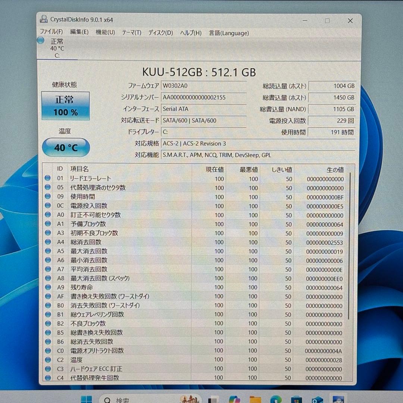403x403 pixels.
Task: Click the status indicator next to 残り寿命
Action: coord(48,287)
